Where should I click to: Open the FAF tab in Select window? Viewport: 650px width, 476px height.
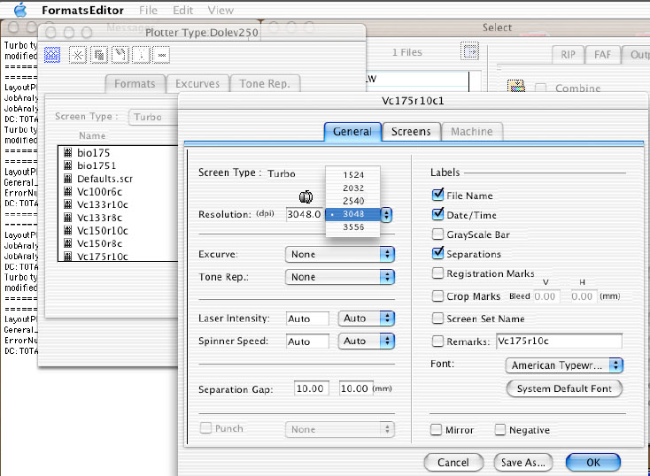tap(603, 55)
